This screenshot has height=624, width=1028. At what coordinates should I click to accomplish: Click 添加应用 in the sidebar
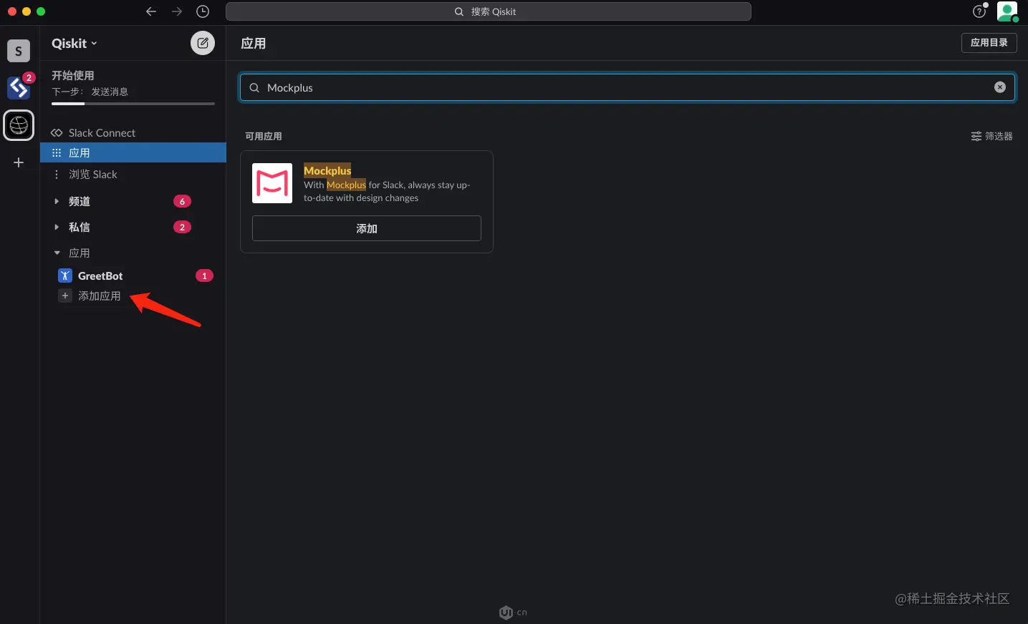click(x=99, y=296)
